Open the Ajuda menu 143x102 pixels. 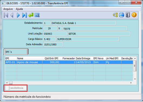pos(19,9)
